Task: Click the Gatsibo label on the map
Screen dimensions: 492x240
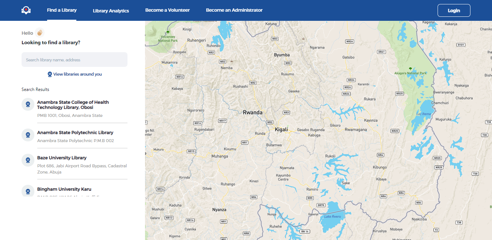Action: coord(348,57)
